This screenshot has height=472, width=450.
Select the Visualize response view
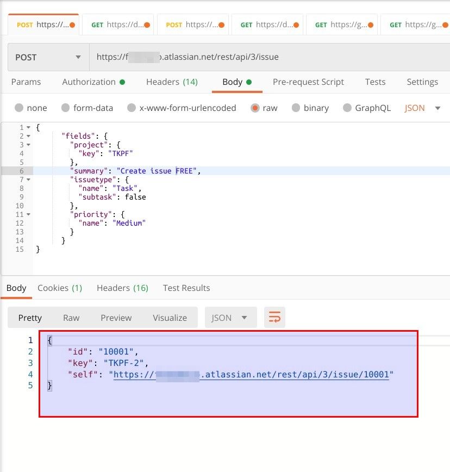(170, 318)
